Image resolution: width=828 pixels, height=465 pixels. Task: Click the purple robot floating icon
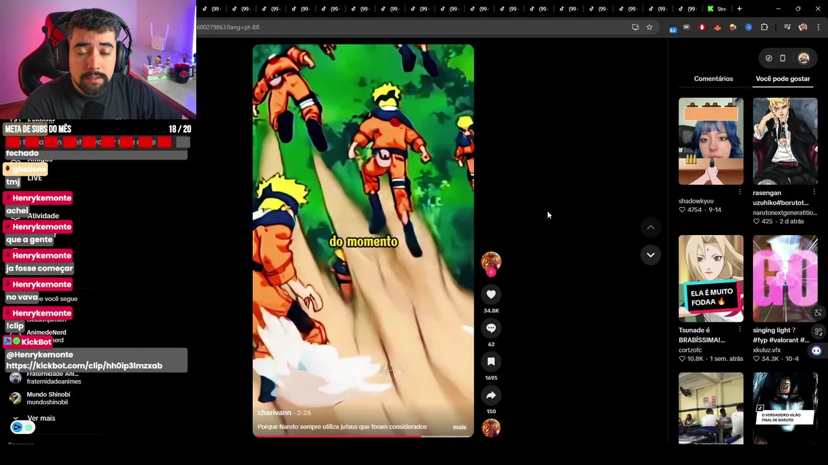tap(816, 351)
